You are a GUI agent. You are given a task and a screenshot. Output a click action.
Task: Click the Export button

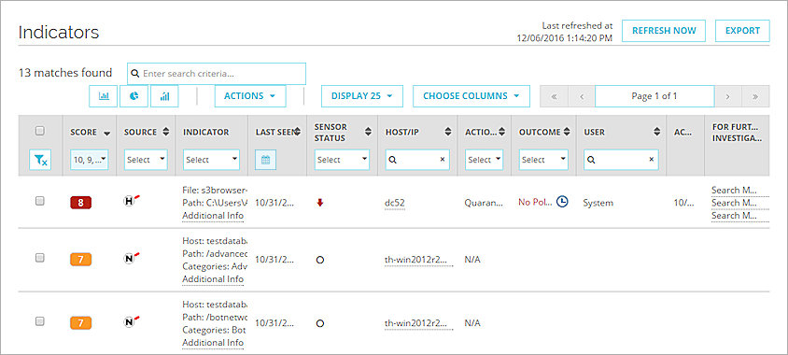[x=742, y=31]
